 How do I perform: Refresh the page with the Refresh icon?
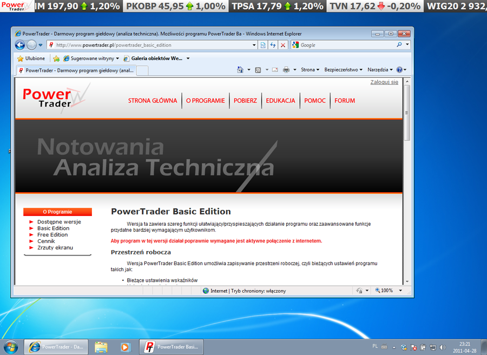point(273,45)
